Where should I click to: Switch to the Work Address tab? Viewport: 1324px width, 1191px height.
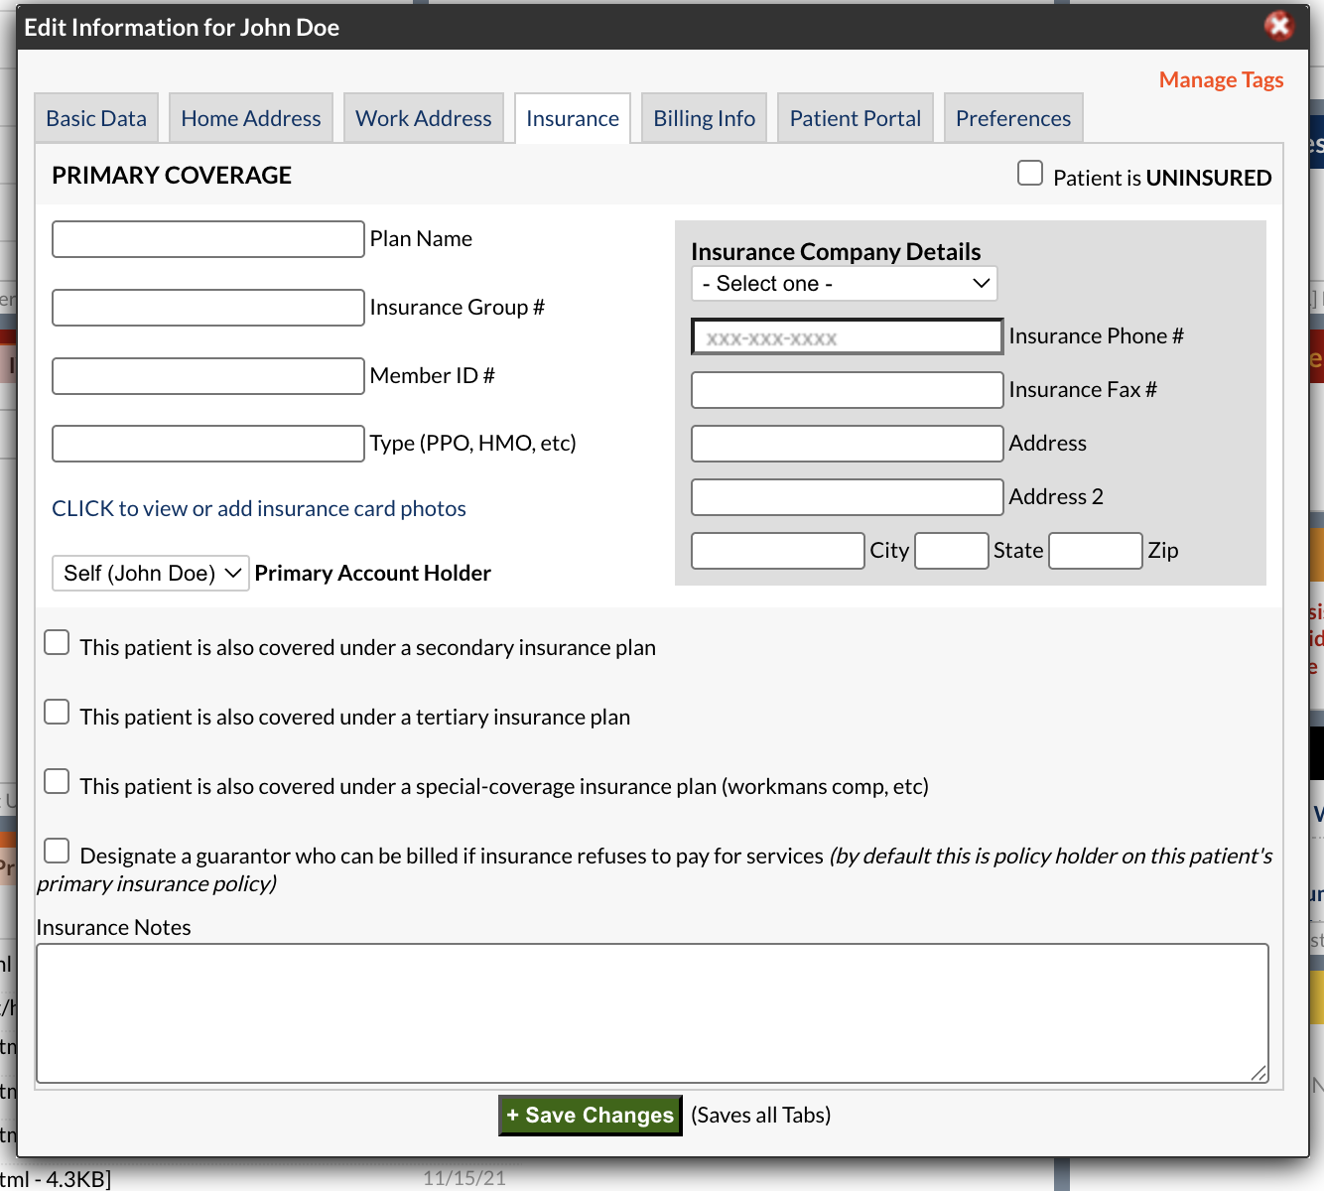424,118
